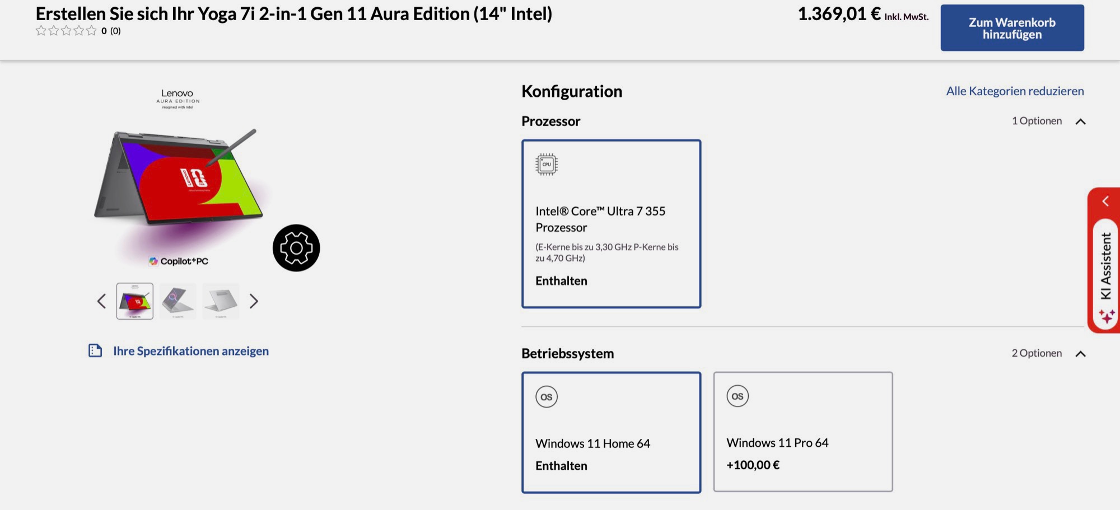The width and height of the screenshot is (1120, 510).
Task: Show previous product image with left arrow
Action: coord(101,301)
